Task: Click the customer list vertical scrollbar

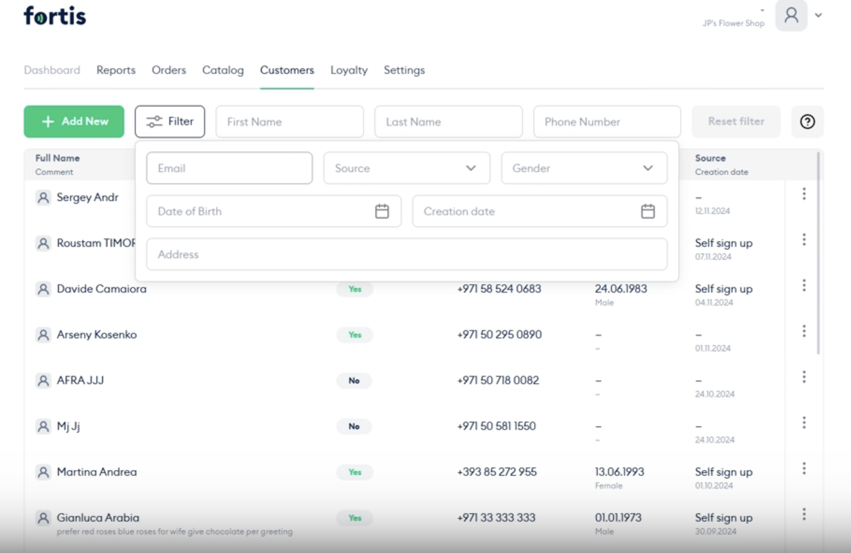Action: point(818,253)
